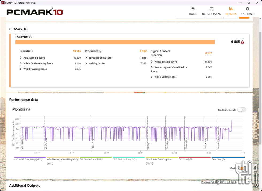Open the Options gear icon
This screenshot has height=191, width=262.
pyautogui.click(x=247, y=9)
